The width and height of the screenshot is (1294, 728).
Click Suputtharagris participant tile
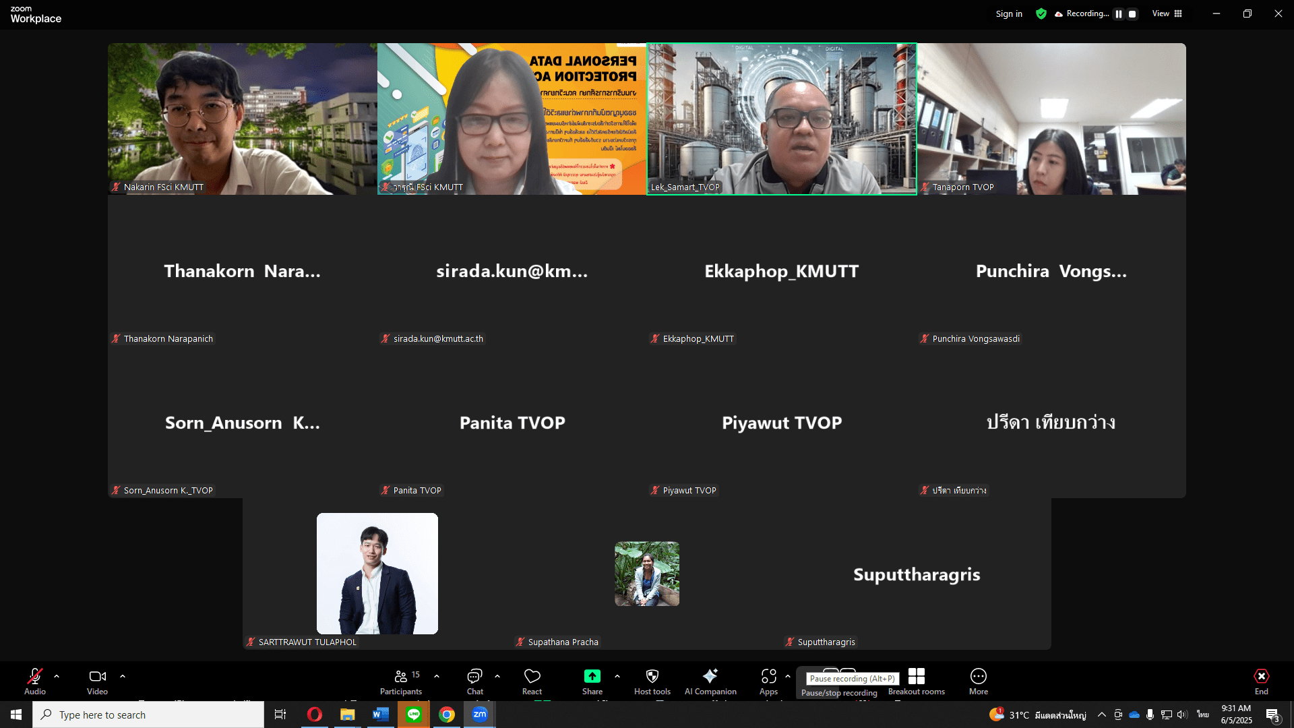tap(917, 574)
